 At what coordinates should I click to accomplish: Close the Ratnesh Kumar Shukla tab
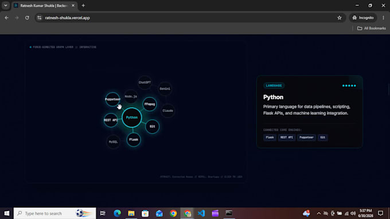pos(73,6)
